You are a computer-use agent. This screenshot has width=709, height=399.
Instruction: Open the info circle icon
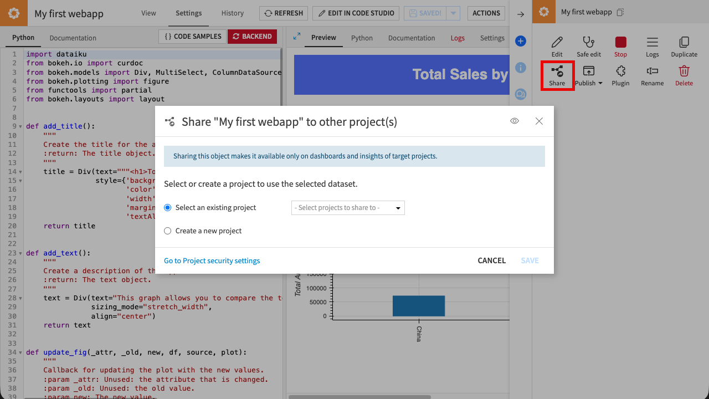521,68
